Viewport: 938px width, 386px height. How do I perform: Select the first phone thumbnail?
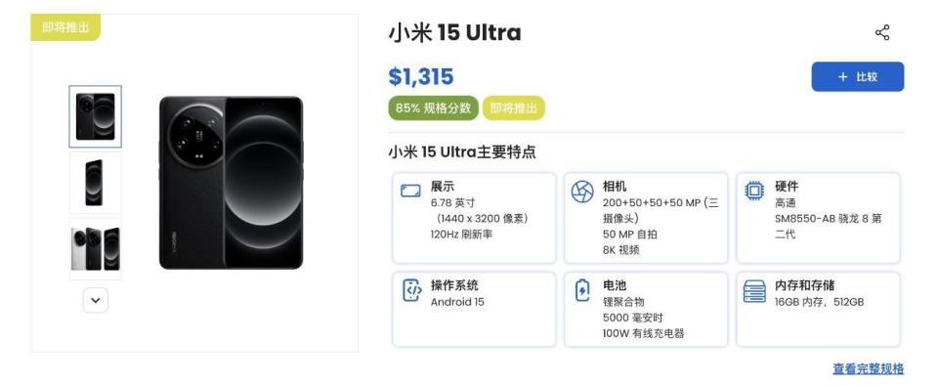(96, 116)
